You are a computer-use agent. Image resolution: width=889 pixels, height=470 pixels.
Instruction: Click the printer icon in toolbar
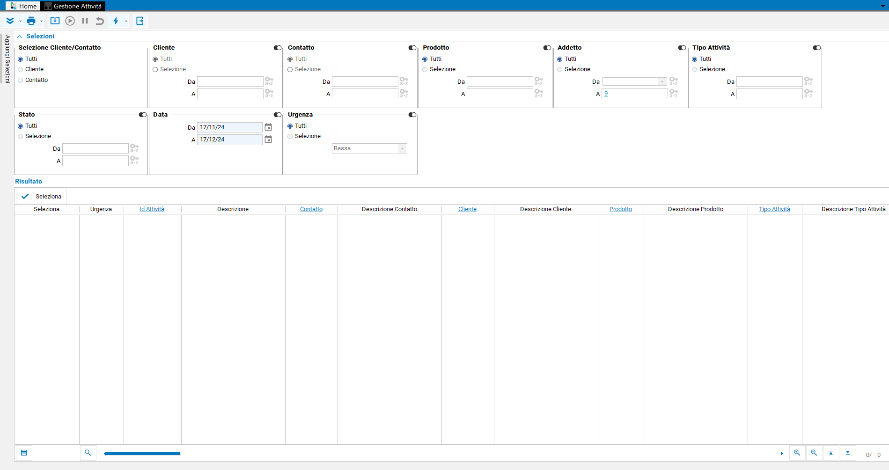pos(31,21)
